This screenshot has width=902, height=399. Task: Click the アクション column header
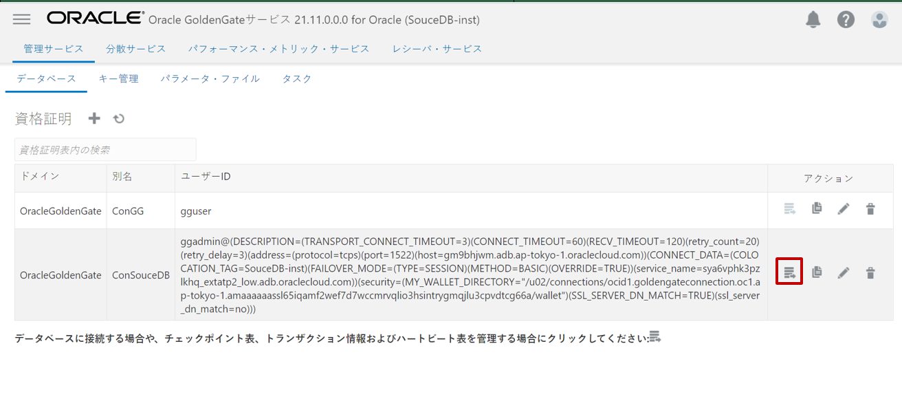click(x=829, y=178)
